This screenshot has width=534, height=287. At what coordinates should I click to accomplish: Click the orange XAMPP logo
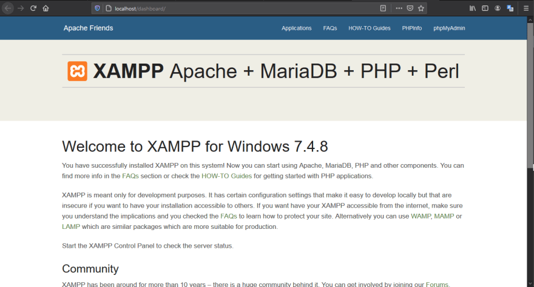(x=77, y=71)
